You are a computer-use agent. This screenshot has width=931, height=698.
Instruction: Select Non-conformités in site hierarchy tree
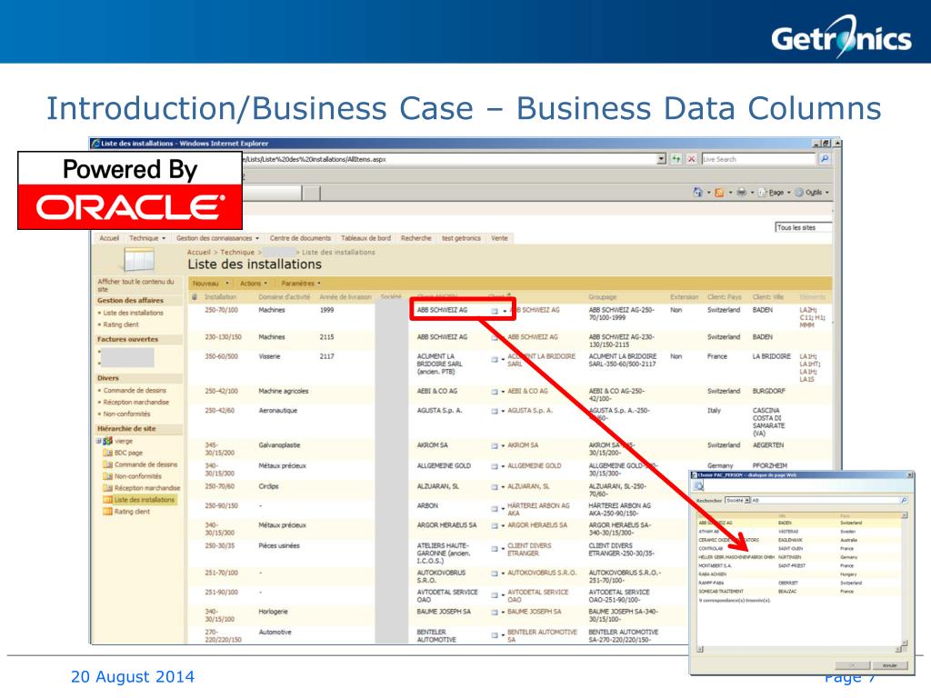pos(138,476)
